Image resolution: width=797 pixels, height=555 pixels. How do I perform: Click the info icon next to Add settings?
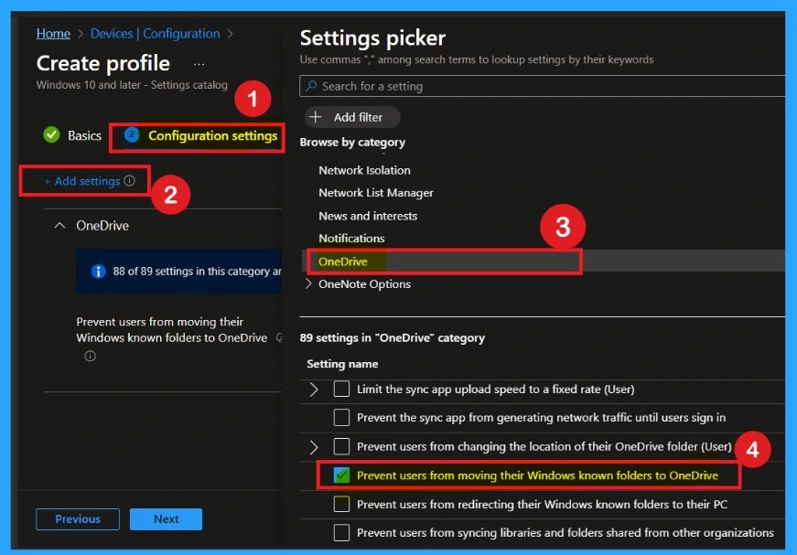(130, 181)
